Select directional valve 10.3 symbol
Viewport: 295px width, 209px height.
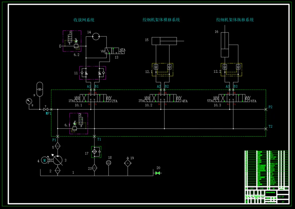232,98
